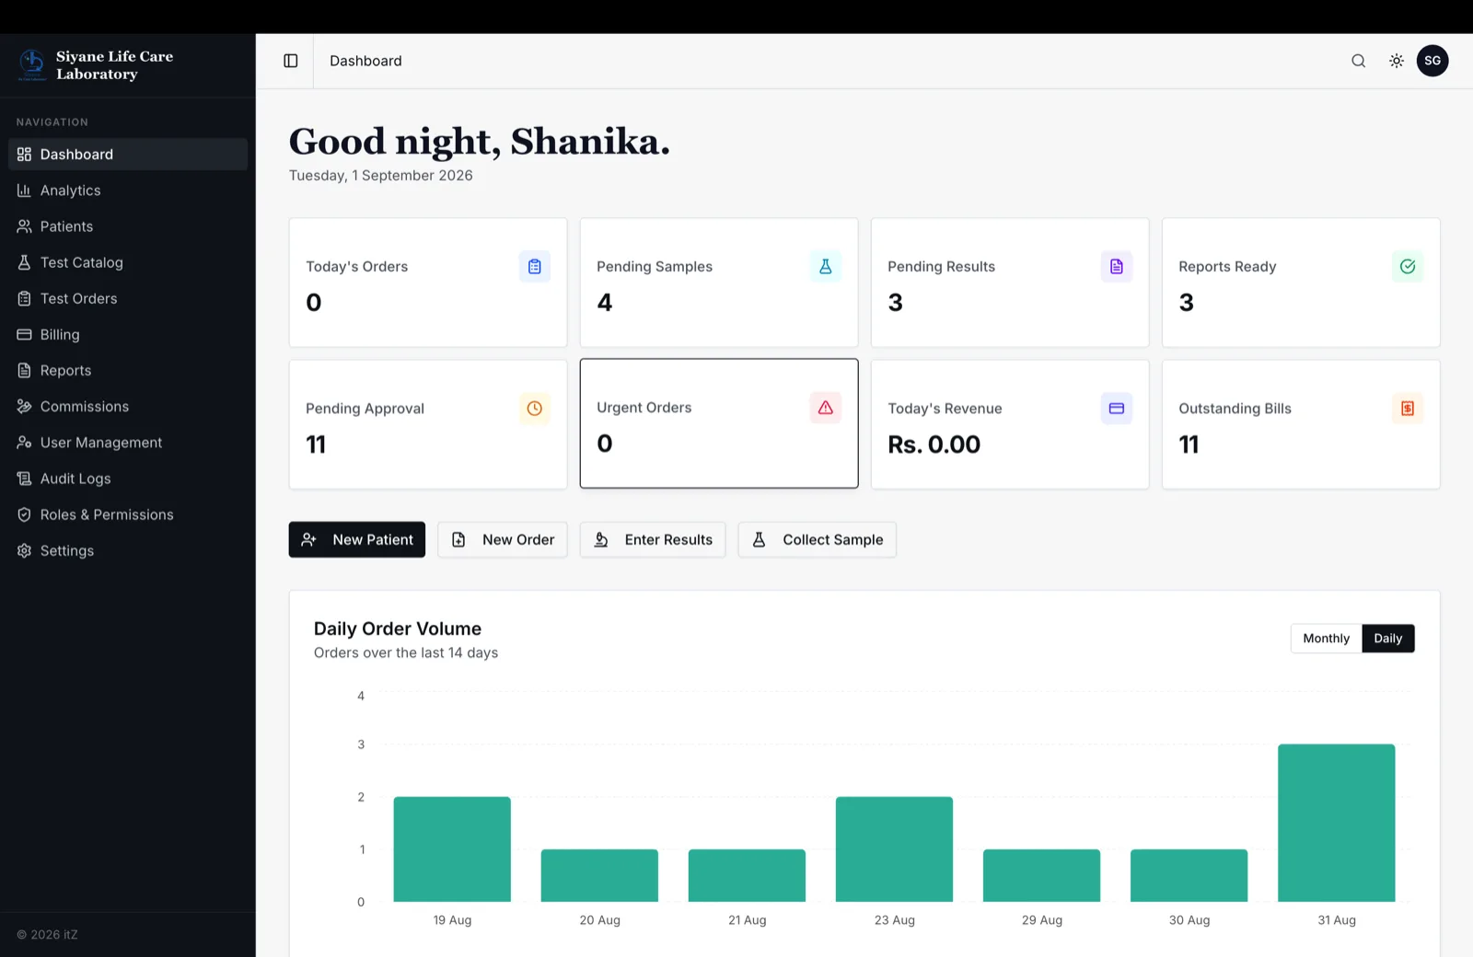Open Settings from the sidebar
Viewport: 1473px width, 957px height.
pyautogui.click(x=128, y=550)
